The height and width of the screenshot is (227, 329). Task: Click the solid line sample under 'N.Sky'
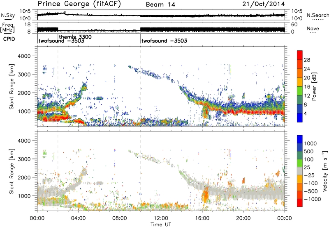(x=8, y=19)
